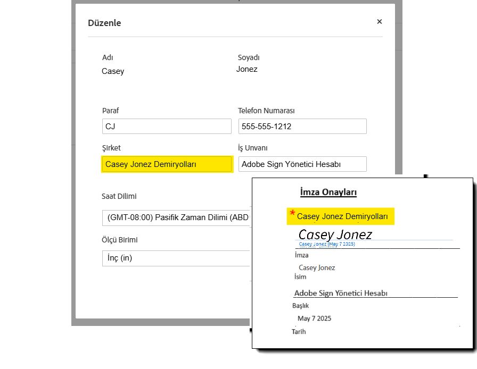The image size is (477, 369).
Task: Click the Paraf input field containing CJ
Action: click(167, 126)
